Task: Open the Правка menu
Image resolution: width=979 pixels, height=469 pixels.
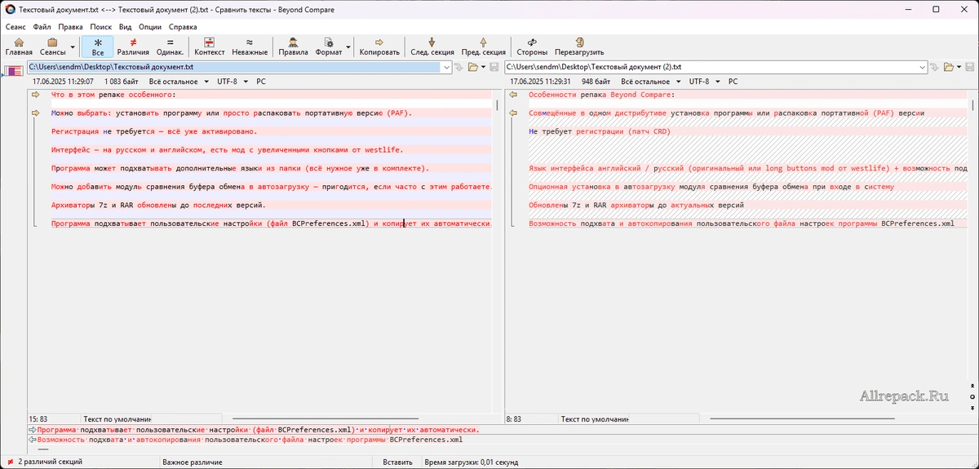Action: click(71, 27)
